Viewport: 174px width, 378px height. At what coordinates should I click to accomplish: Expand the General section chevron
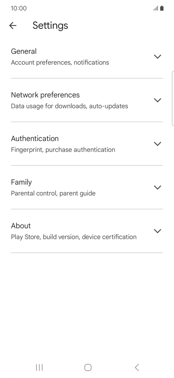click(x=157, y=56)
